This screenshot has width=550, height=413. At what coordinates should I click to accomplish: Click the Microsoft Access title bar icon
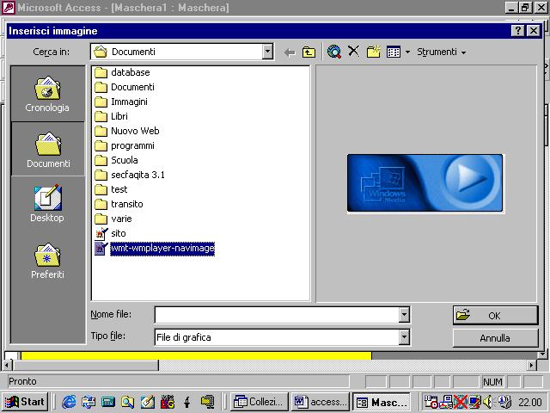click(8, 8)
